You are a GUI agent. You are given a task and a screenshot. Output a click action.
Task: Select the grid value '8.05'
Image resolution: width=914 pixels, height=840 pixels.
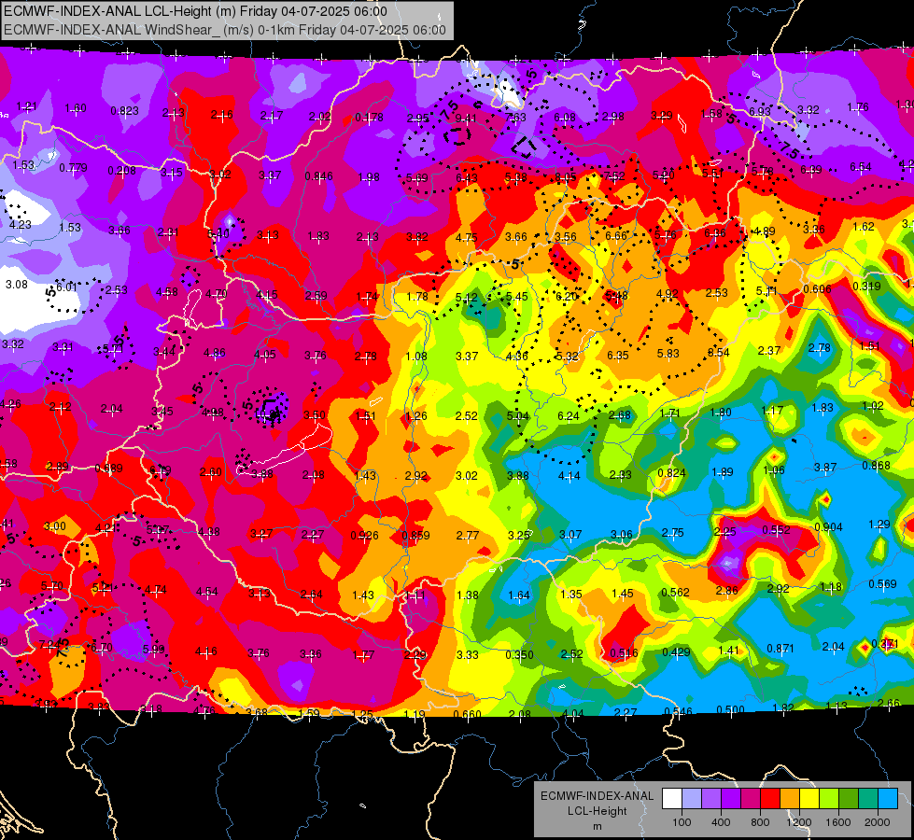[x=566, y=176]
